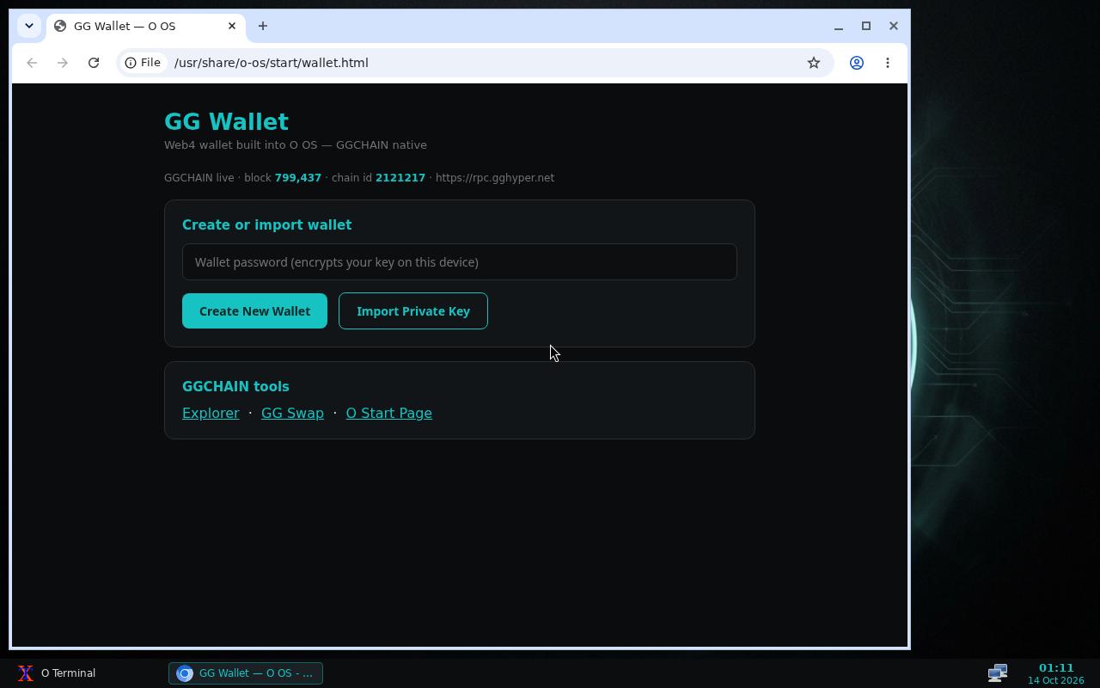Viewport: 1100px width, 688px height.
Task: Open a new browser tab
Action: 263,26
